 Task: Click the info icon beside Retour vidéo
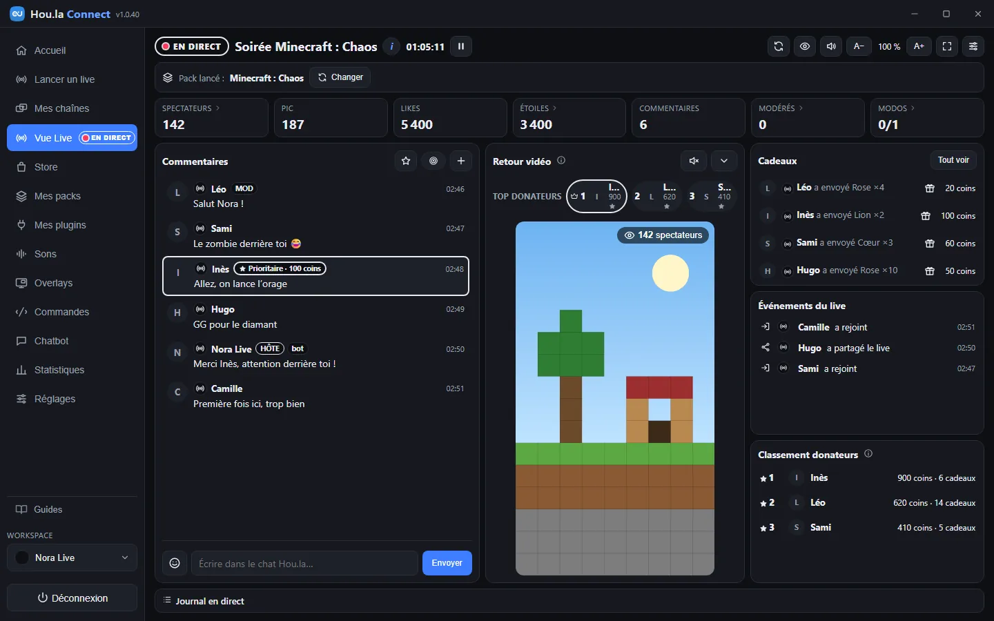pos(561,160)
